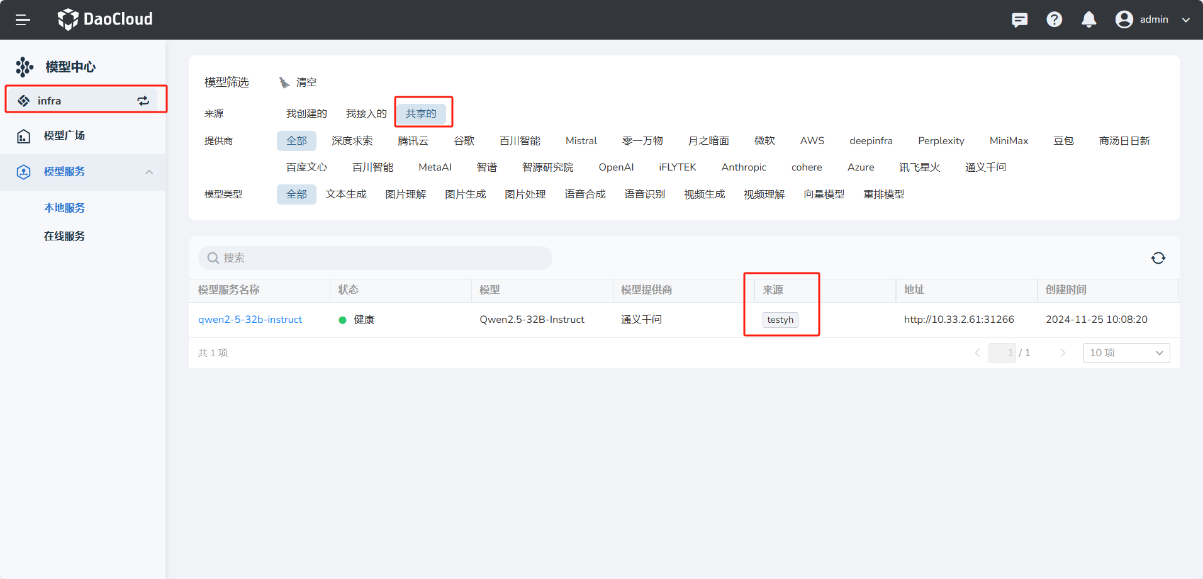Open the qwen2-5-32b-instruct service link

250,320
